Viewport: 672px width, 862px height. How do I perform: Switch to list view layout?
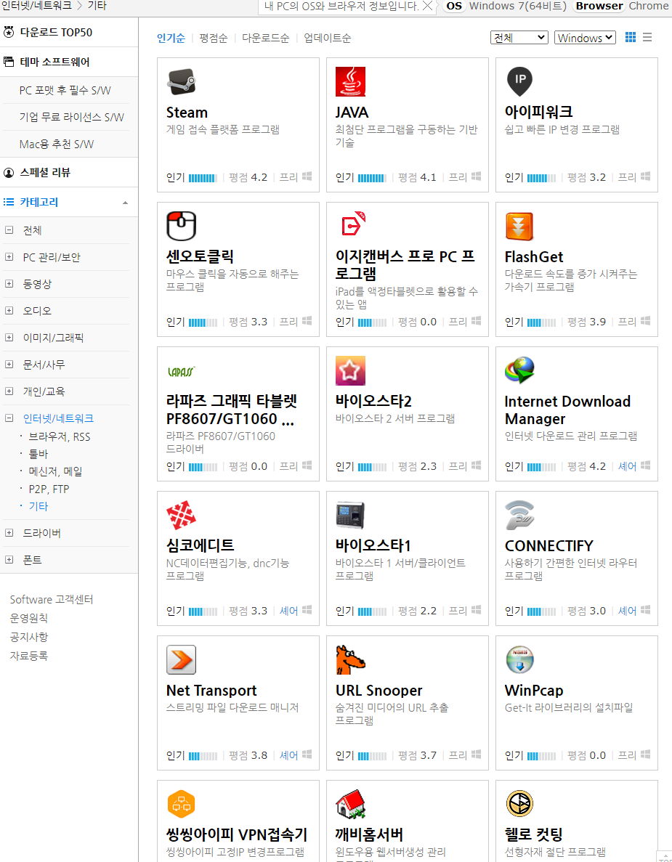coord(647,37)
